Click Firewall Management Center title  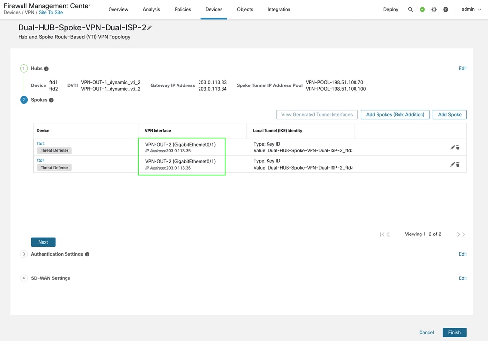pyautogui.click(x=47, y=6)
